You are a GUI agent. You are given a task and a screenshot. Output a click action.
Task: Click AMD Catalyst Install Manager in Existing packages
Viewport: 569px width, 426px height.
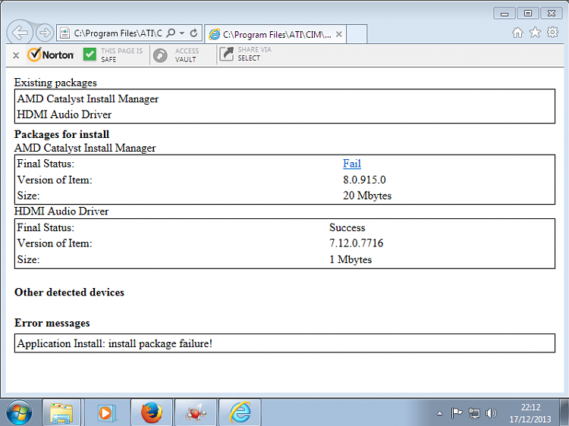88,99
